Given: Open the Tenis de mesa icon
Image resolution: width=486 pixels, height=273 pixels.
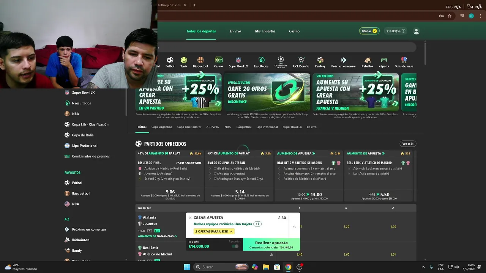Looking at the screenshot, I should tap(404, 60).
